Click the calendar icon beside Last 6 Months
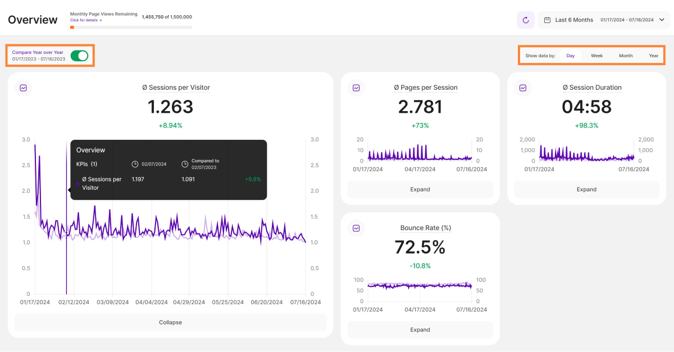674x352 pixels. (x=547, y=20)
